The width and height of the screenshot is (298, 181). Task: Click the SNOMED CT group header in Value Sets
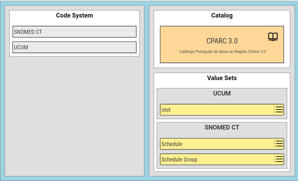click(222, 127)
